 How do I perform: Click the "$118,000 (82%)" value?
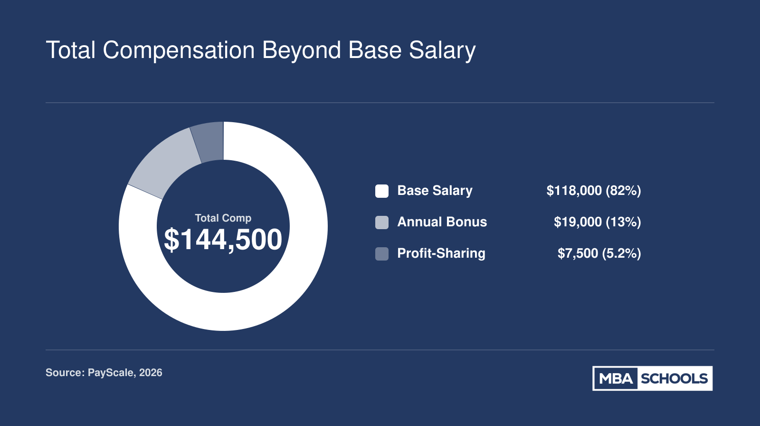594,191
